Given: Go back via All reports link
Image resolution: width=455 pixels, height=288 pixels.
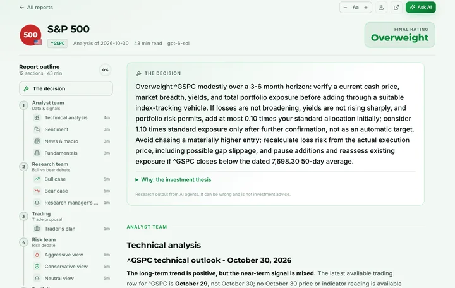Looking at the screenshot, I should point(36,7).
